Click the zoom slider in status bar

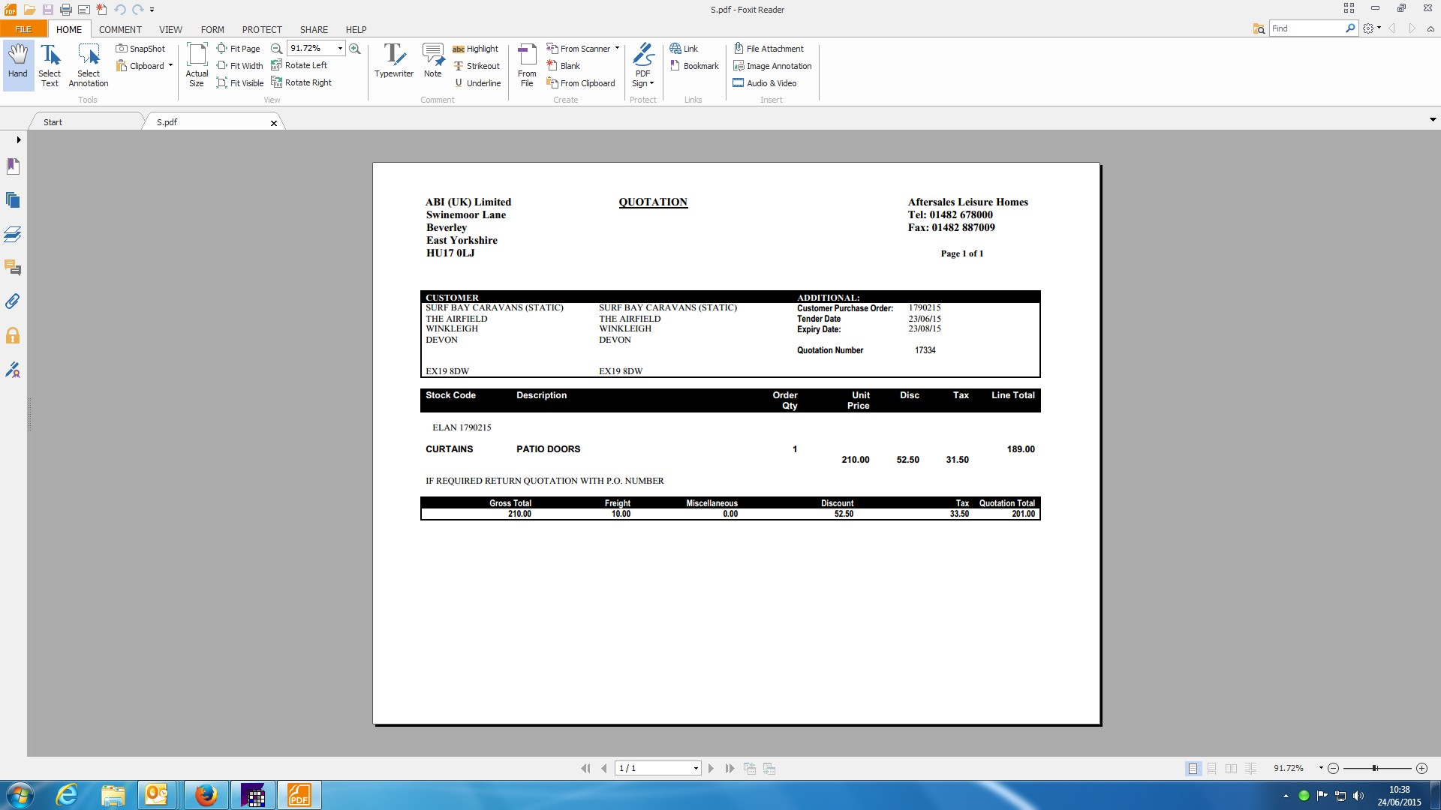click(x=1375, y=768)
